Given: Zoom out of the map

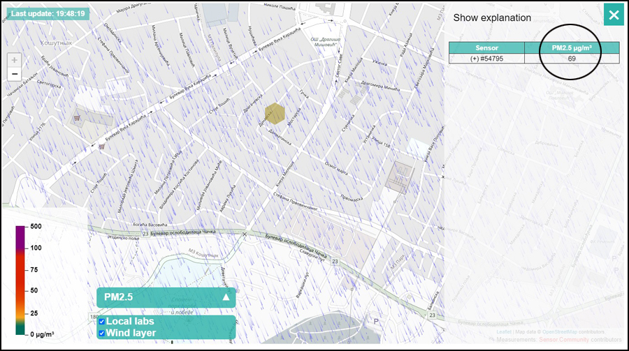Looking at the screenshot, I should (15, 74).
